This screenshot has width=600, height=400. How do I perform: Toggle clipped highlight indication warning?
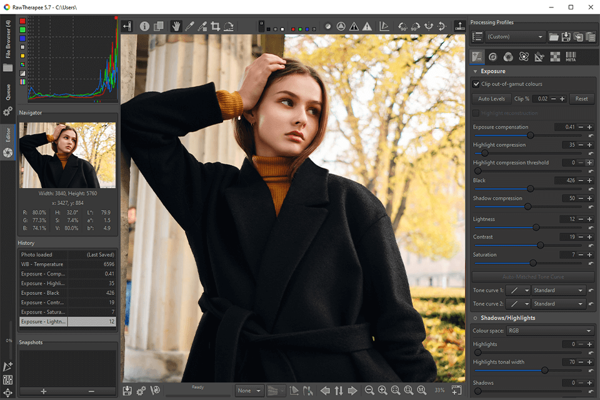[x=367, y=26]
